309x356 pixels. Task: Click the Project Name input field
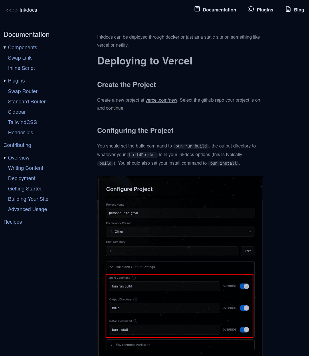(180, 213)
